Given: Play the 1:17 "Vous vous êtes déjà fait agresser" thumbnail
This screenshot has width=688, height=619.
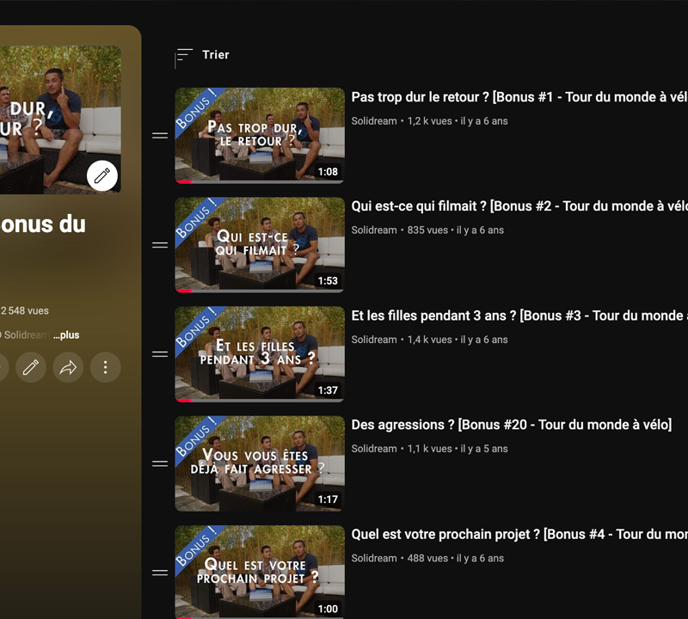Looking at the screenshot, I should (260, 463).
